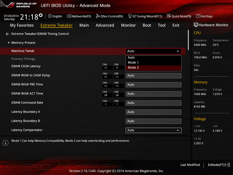This screenshot has height=175, width=233.
Task: Click the globe language icon
Action: coord(50,16)
